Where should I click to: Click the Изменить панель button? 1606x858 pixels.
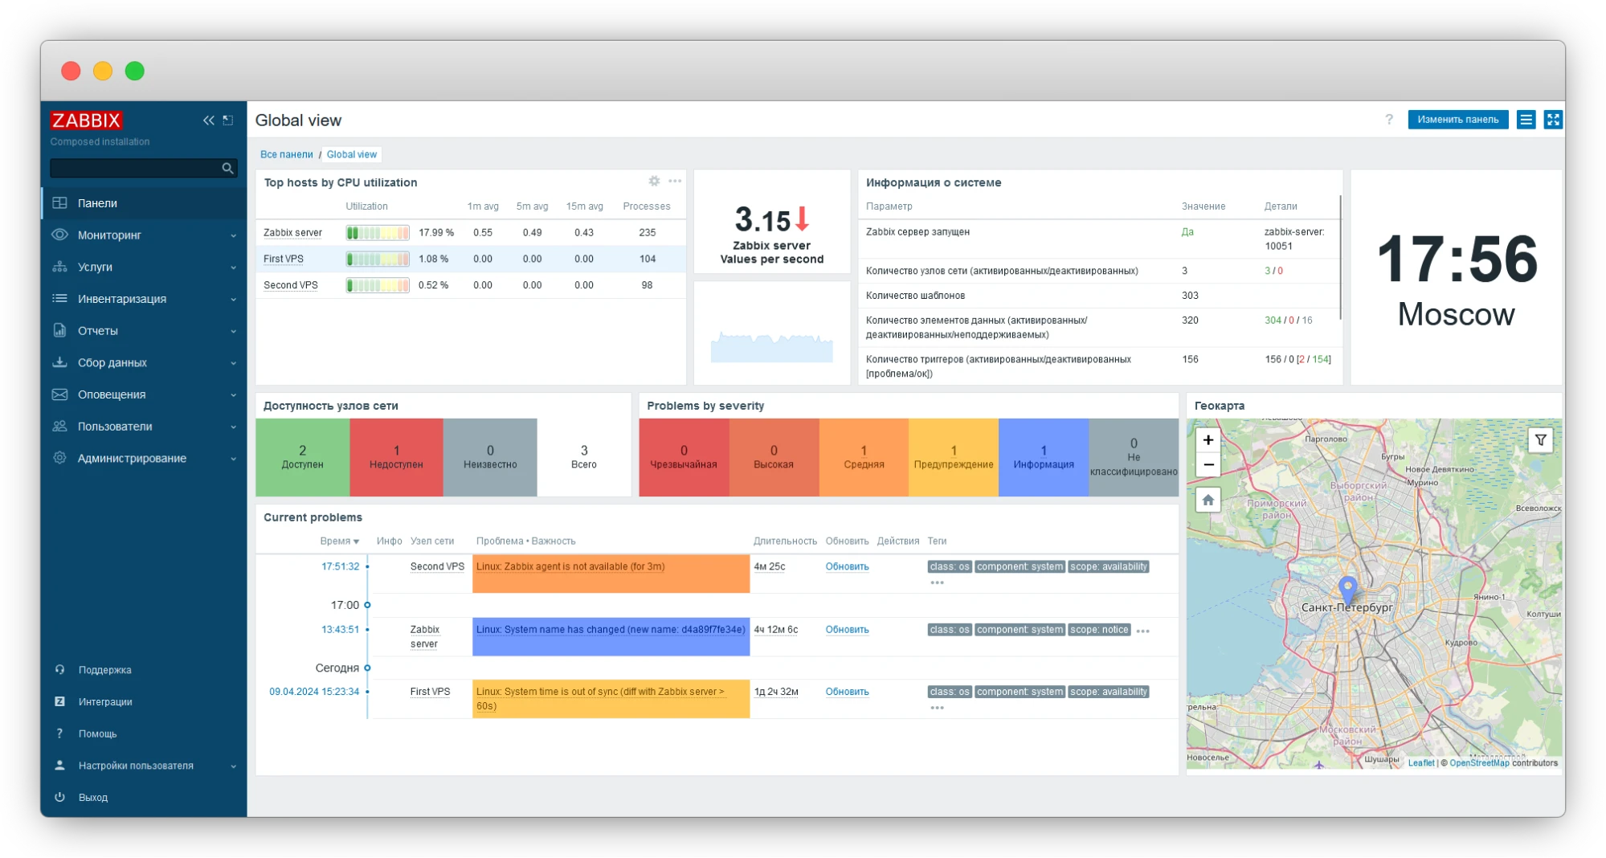point(1458,119)
